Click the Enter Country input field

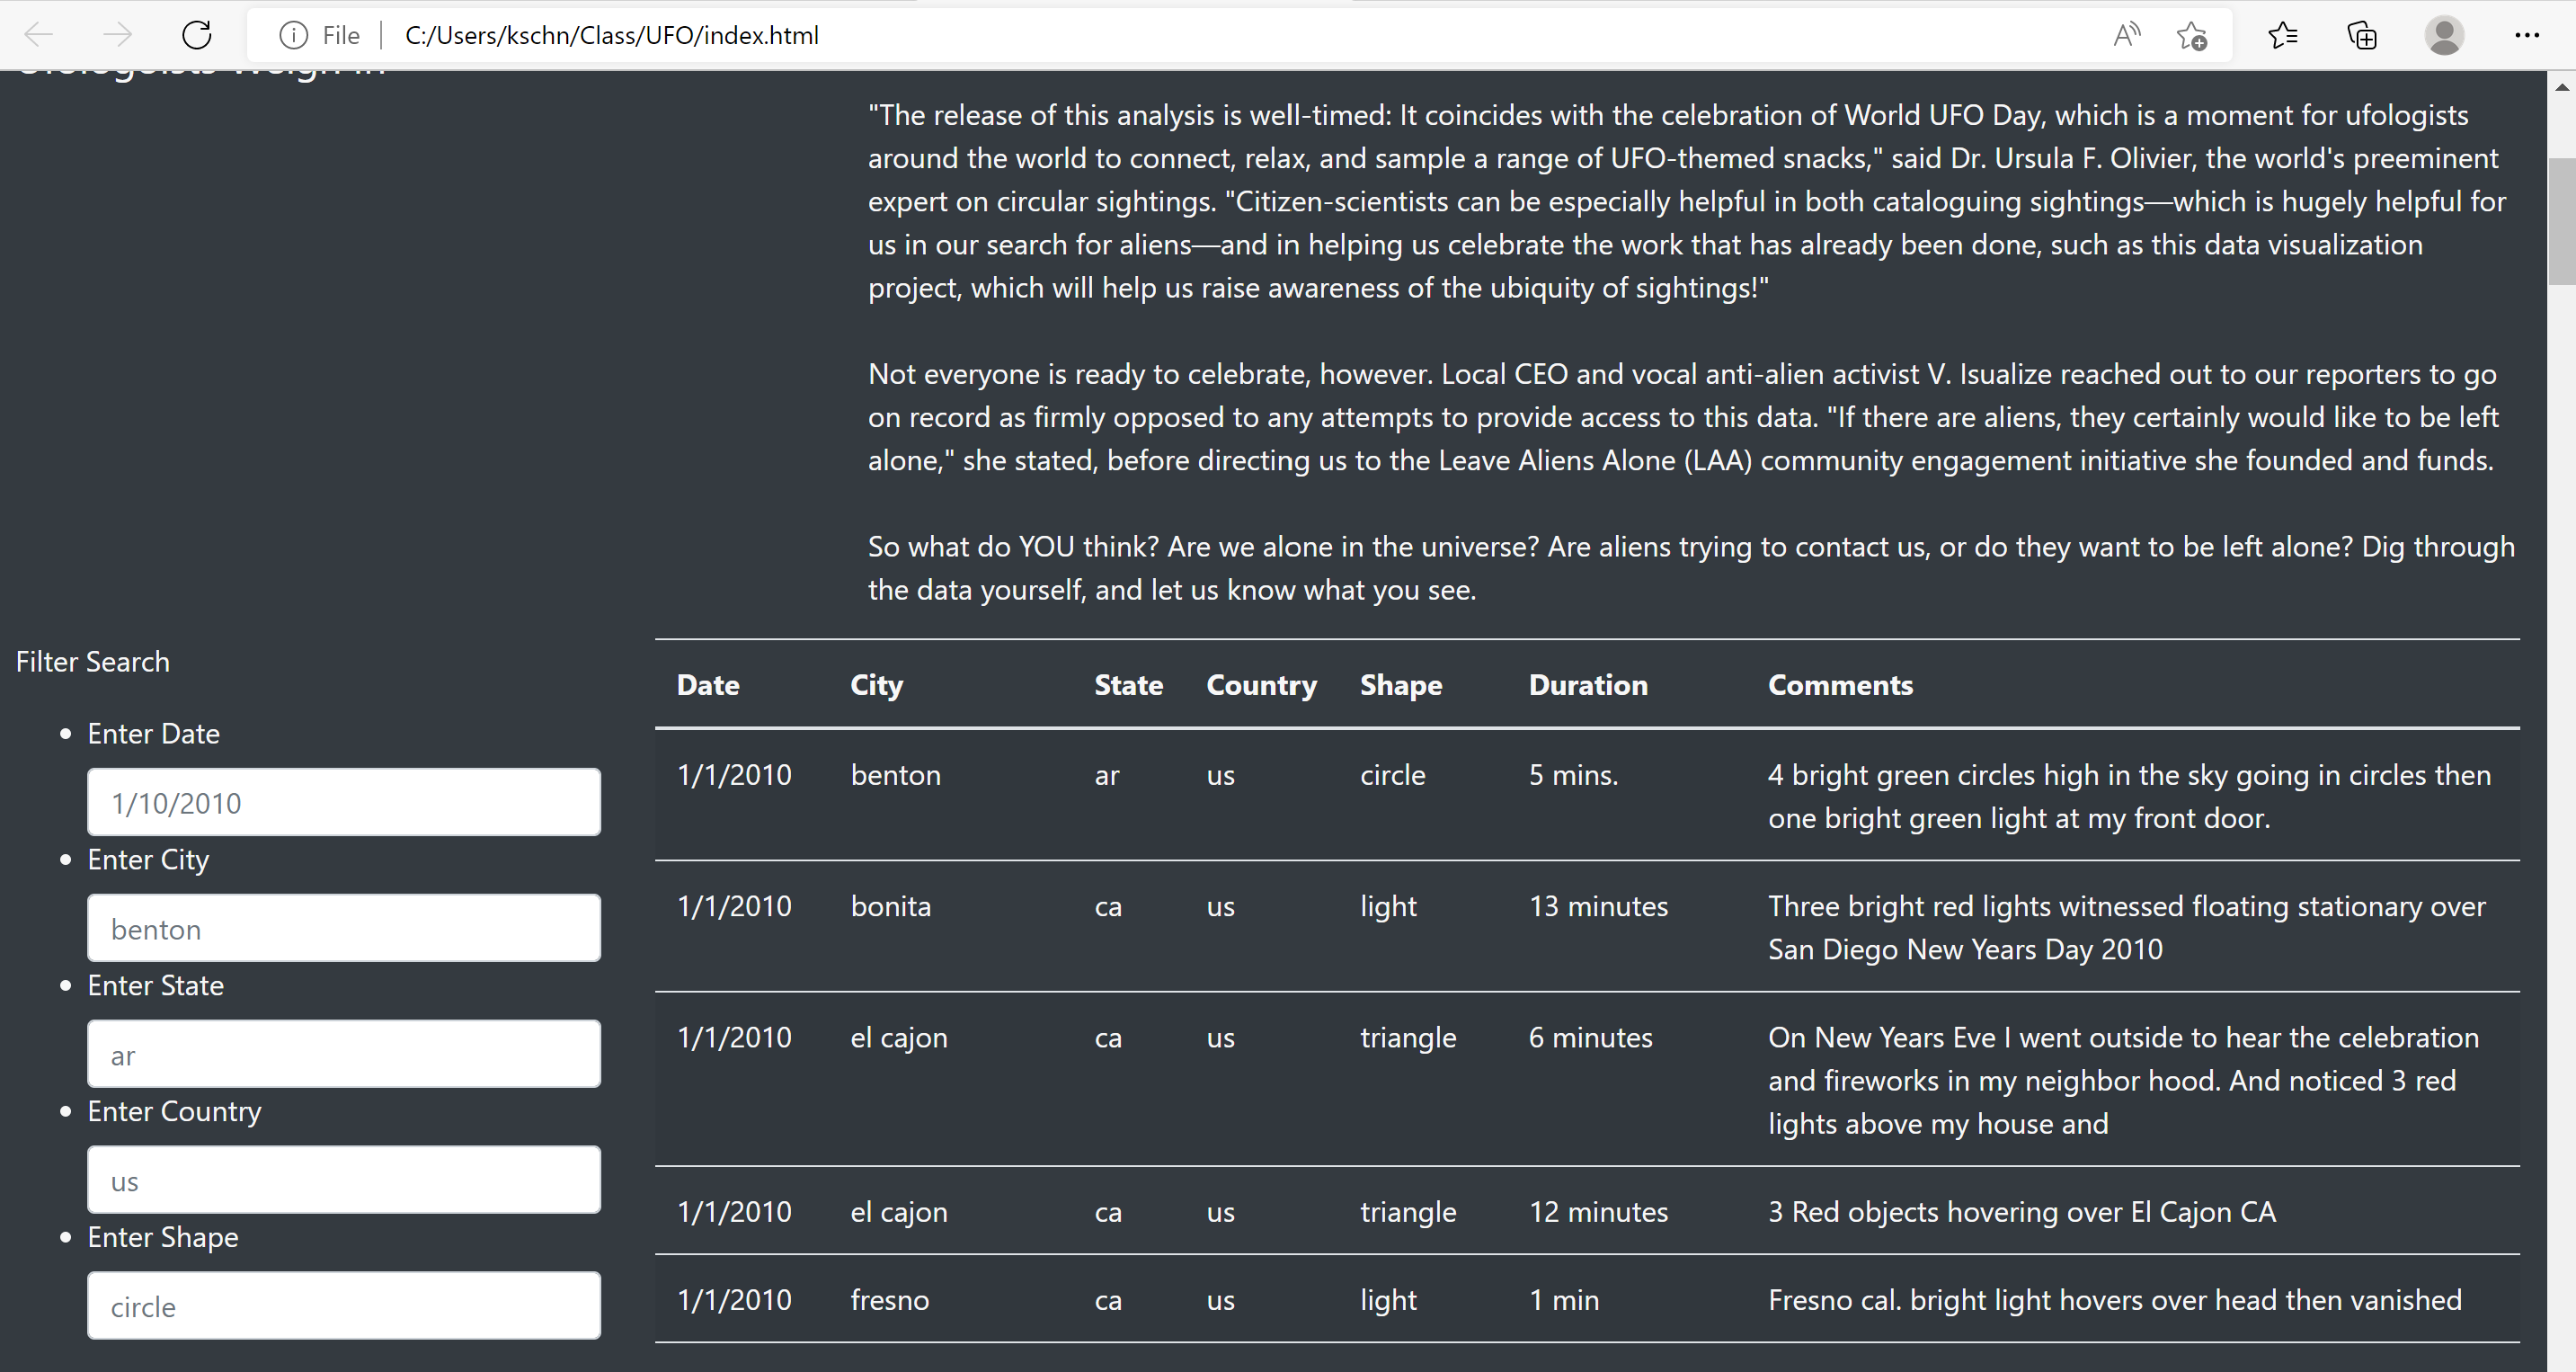click(x=343, y=1180)
